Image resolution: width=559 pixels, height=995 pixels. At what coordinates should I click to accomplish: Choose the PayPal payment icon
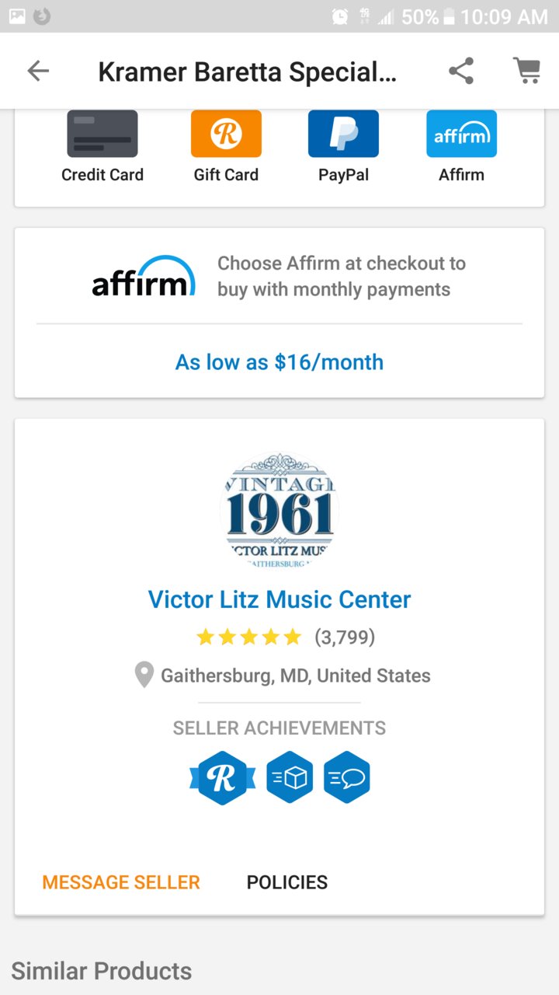343,134
